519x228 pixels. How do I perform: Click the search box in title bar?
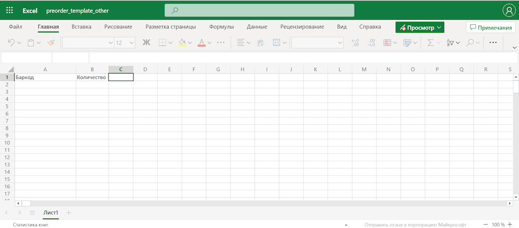pyautogui.click(x=259, y=10)
